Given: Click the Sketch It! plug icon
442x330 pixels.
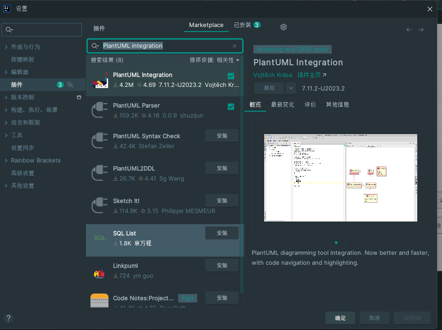Looking at the screenshot, I should [99, 206].
